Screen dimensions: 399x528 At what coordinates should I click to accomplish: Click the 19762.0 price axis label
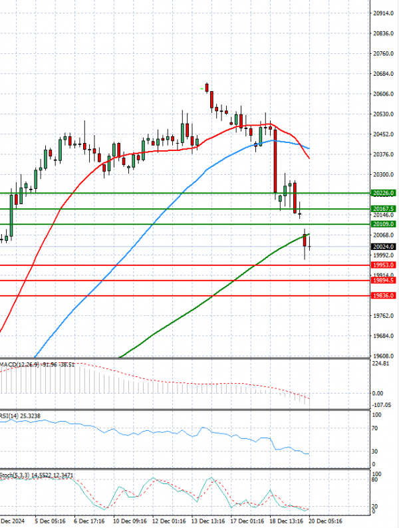(383, 315)
